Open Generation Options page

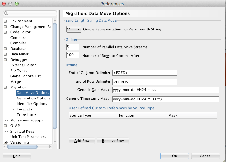pyautogui.click(x=34, y=98)
